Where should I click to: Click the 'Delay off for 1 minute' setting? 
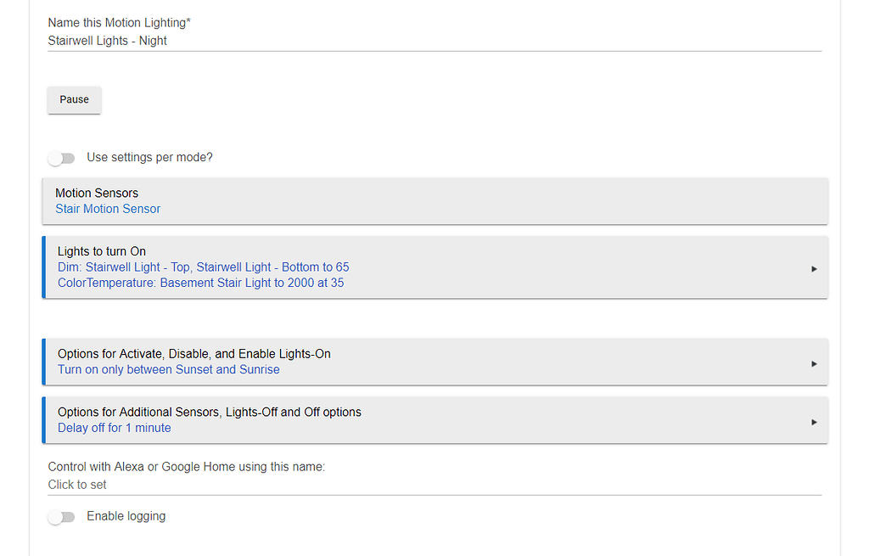(x=114, y=428)
